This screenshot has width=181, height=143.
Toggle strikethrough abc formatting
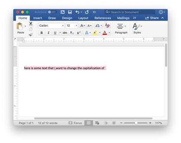click(65, 33)
